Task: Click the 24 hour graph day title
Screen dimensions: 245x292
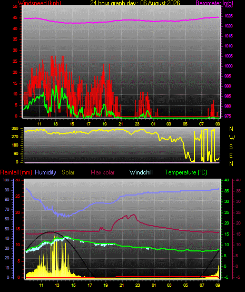Action: click(135, 3)
